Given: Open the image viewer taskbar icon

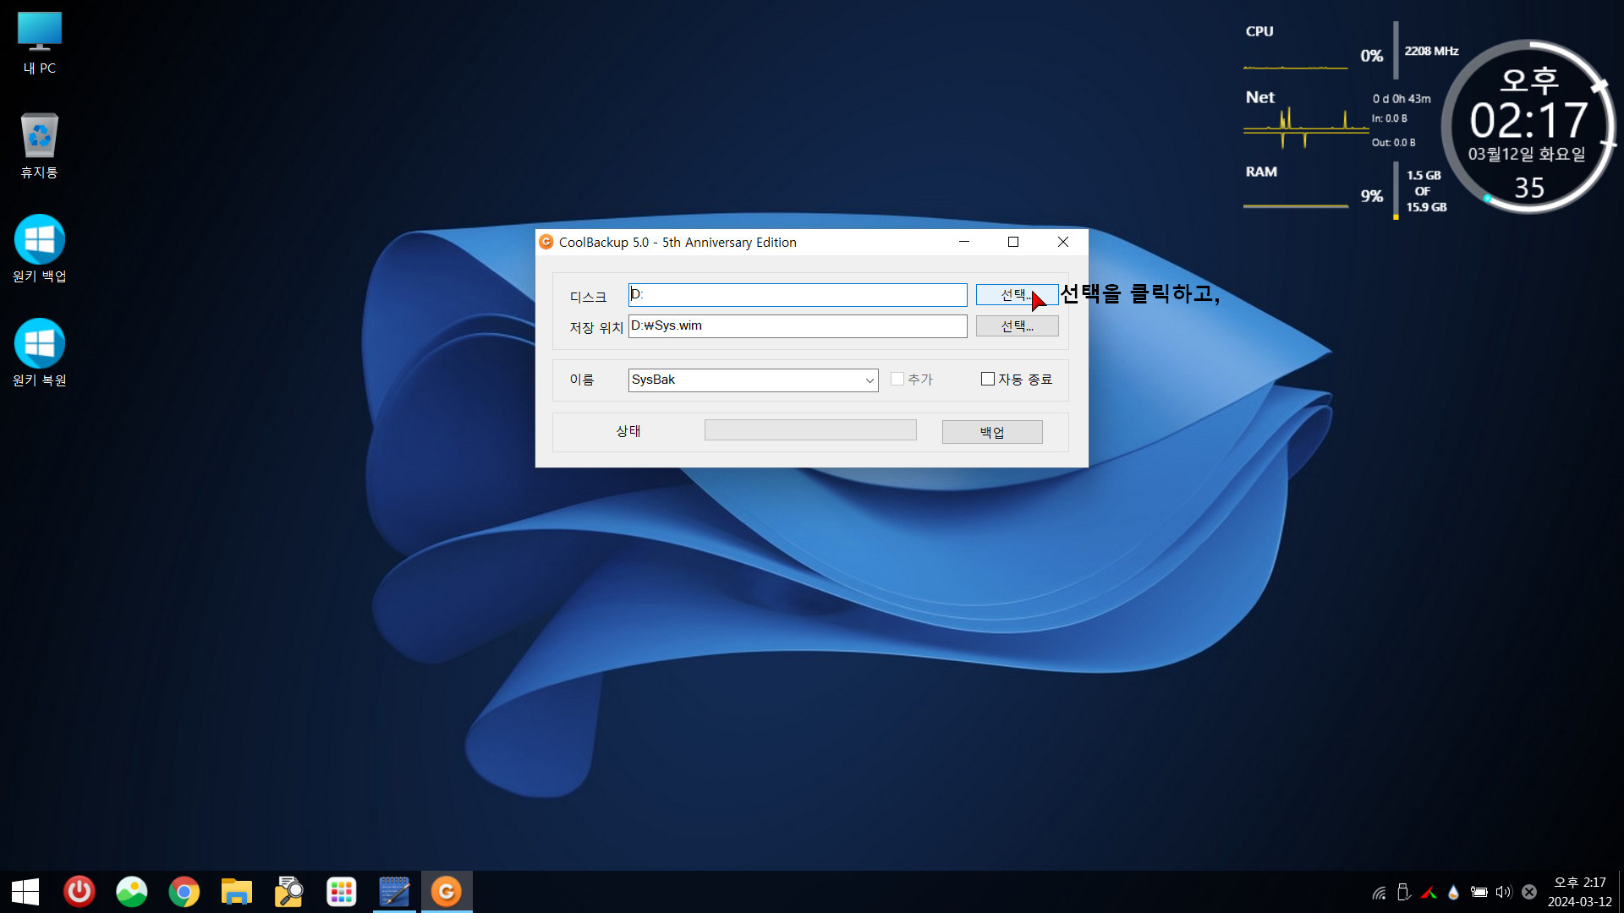Looking at the screenshot, I should (132, 892).
